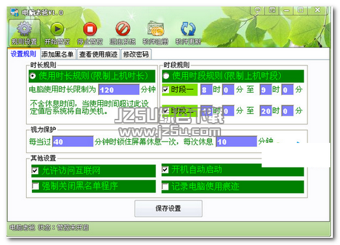Select the 使用时段规则 radio button
The width and height of the screenshot is (340, 245).
pyautogui.click(x=166, y=76)
